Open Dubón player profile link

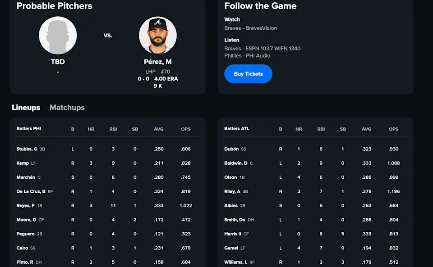coord(231,149)
